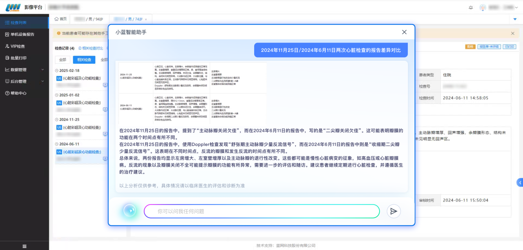Click the 你可以问我任何问题 input field
The width and height of the screenshot is (523, 250).
261,211
